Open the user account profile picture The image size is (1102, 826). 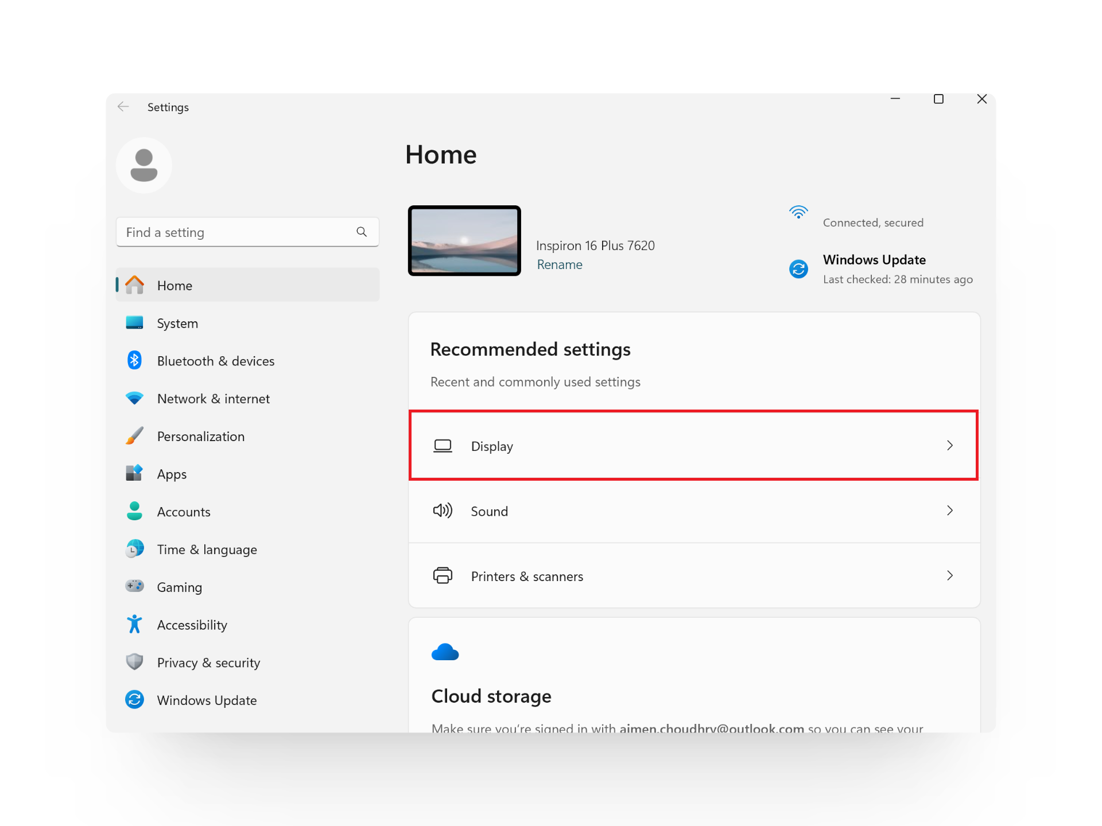(x=143, y=165)
